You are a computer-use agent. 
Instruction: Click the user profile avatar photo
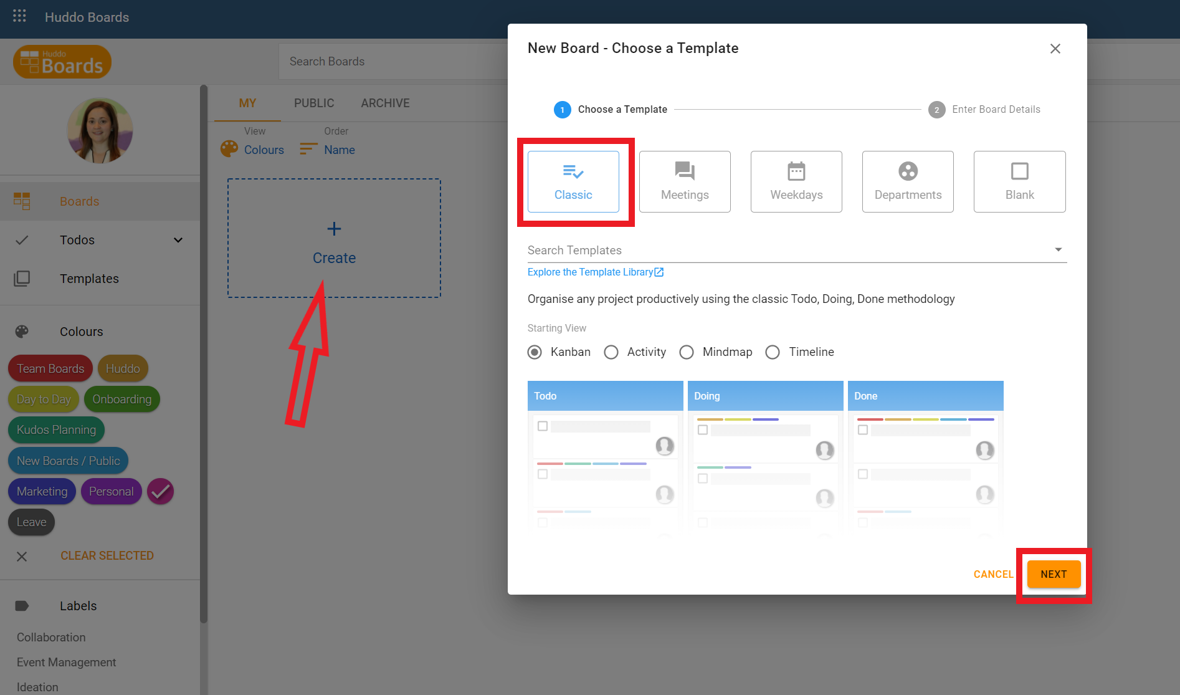click(100, 131)
